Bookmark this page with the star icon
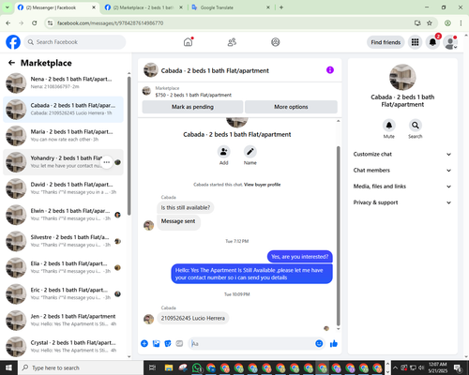The image size is (469, 375). [x=430, y=23]
